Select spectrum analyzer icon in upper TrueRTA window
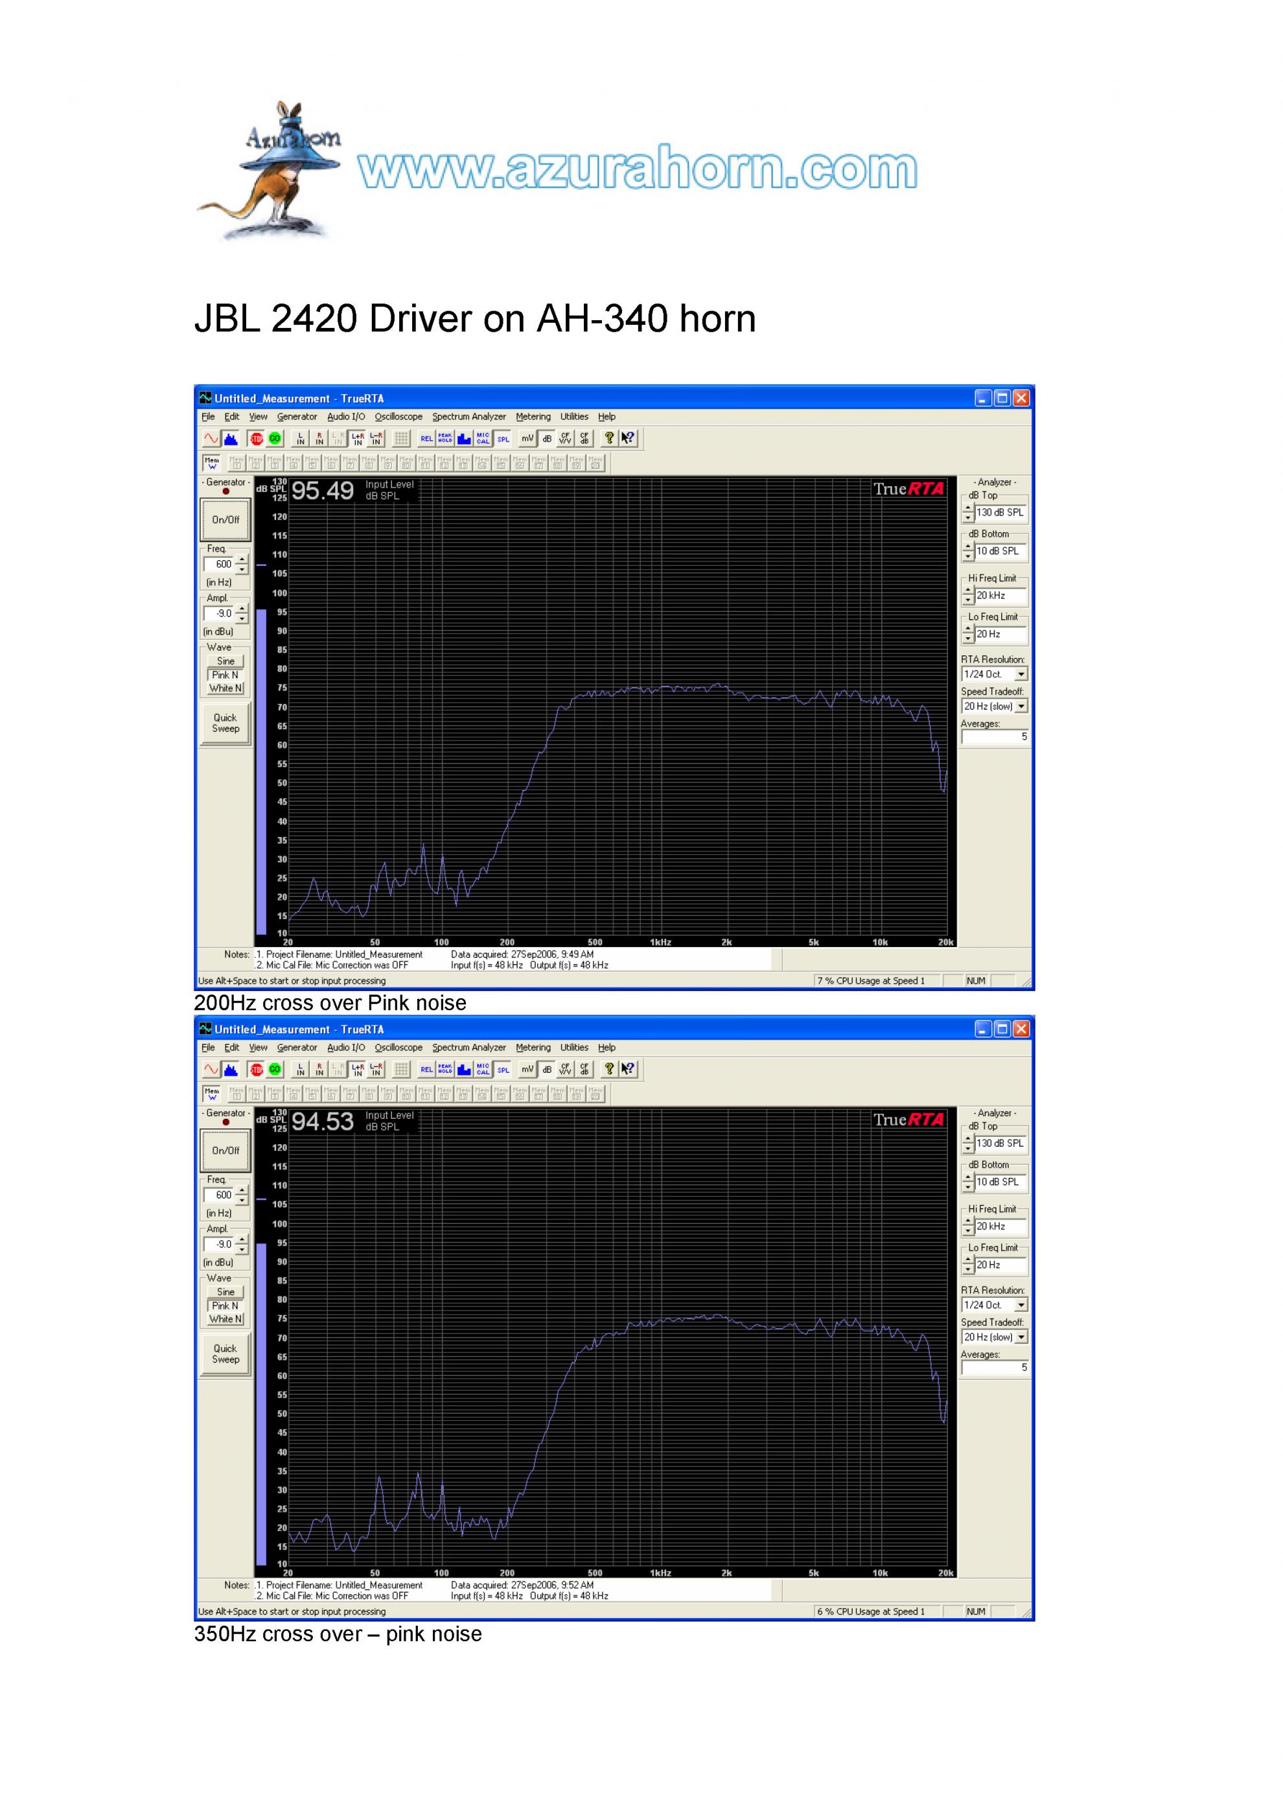Viewport: 1283px width, 1815px height. pyautogui.click(x=231, y=438)
